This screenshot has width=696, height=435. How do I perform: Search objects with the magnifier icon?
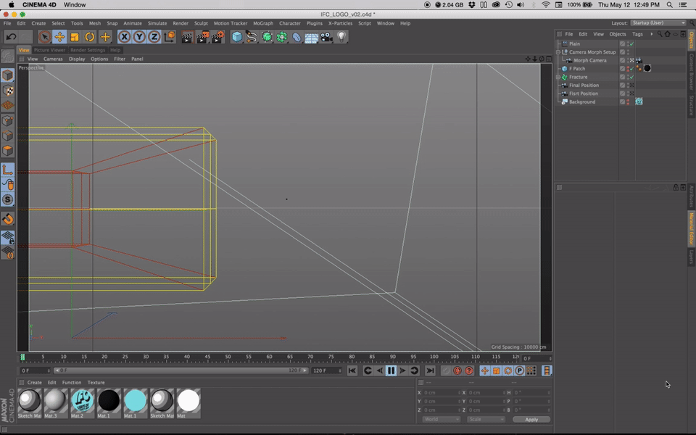660,34
